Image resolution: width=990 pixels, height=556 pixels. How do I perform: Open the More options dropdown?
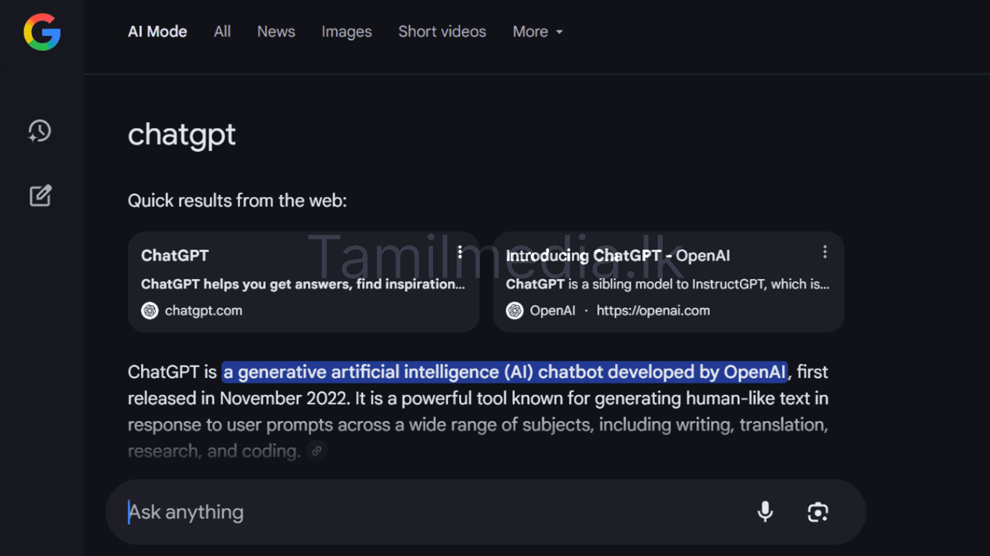[536, 32]
